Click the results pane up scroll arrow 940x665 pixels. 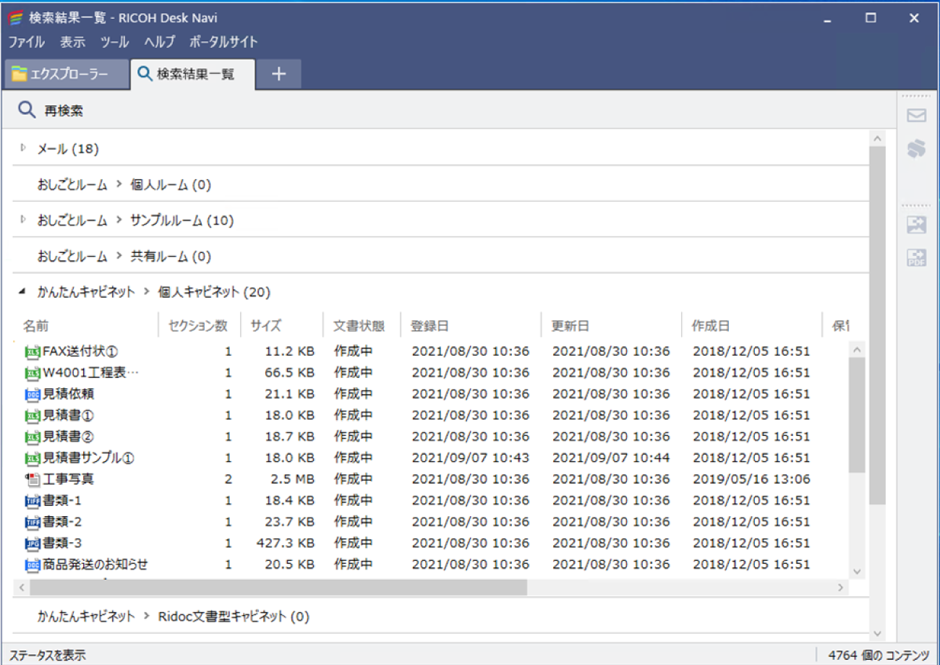[877, 137]
